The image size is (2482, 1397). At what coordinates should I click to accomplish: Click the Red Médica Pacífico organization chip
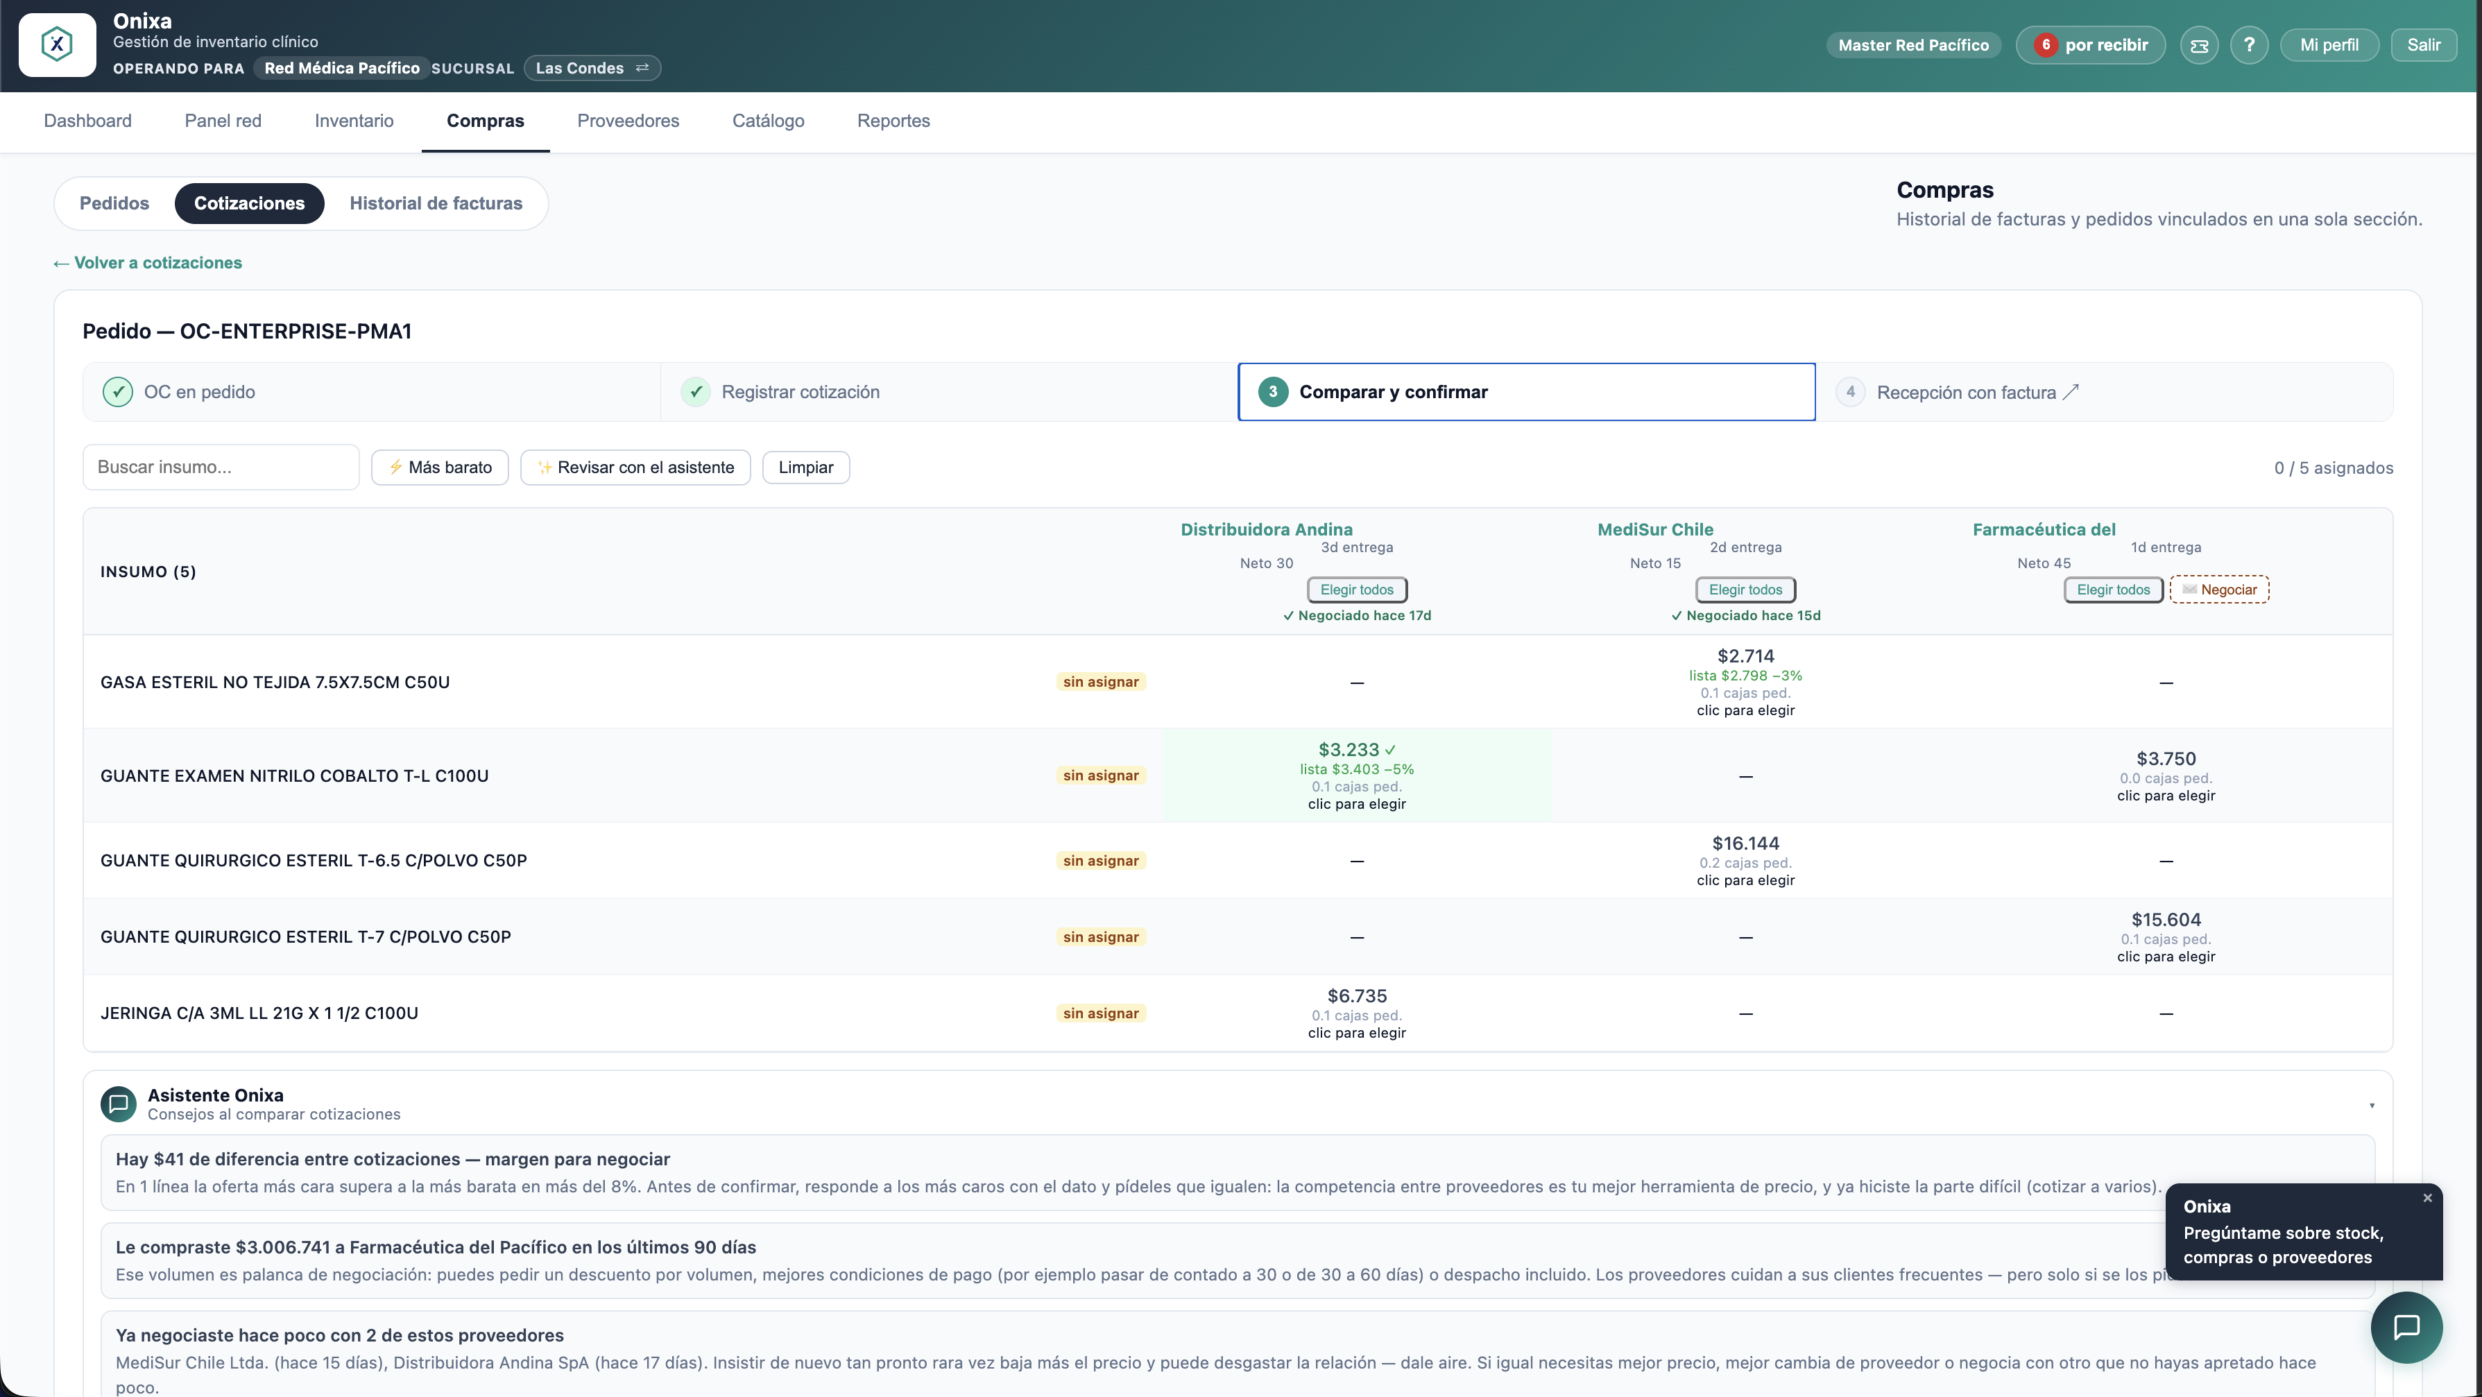[341, 69]
